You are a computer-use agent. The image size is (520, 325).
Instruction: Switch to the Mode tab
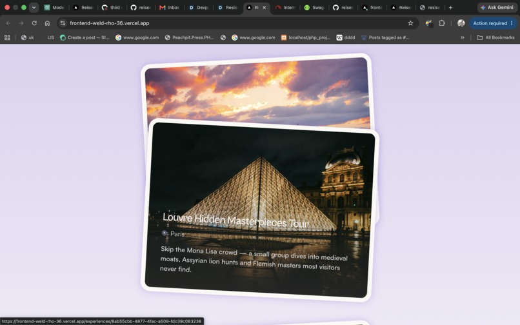click(x=54, y=7)
